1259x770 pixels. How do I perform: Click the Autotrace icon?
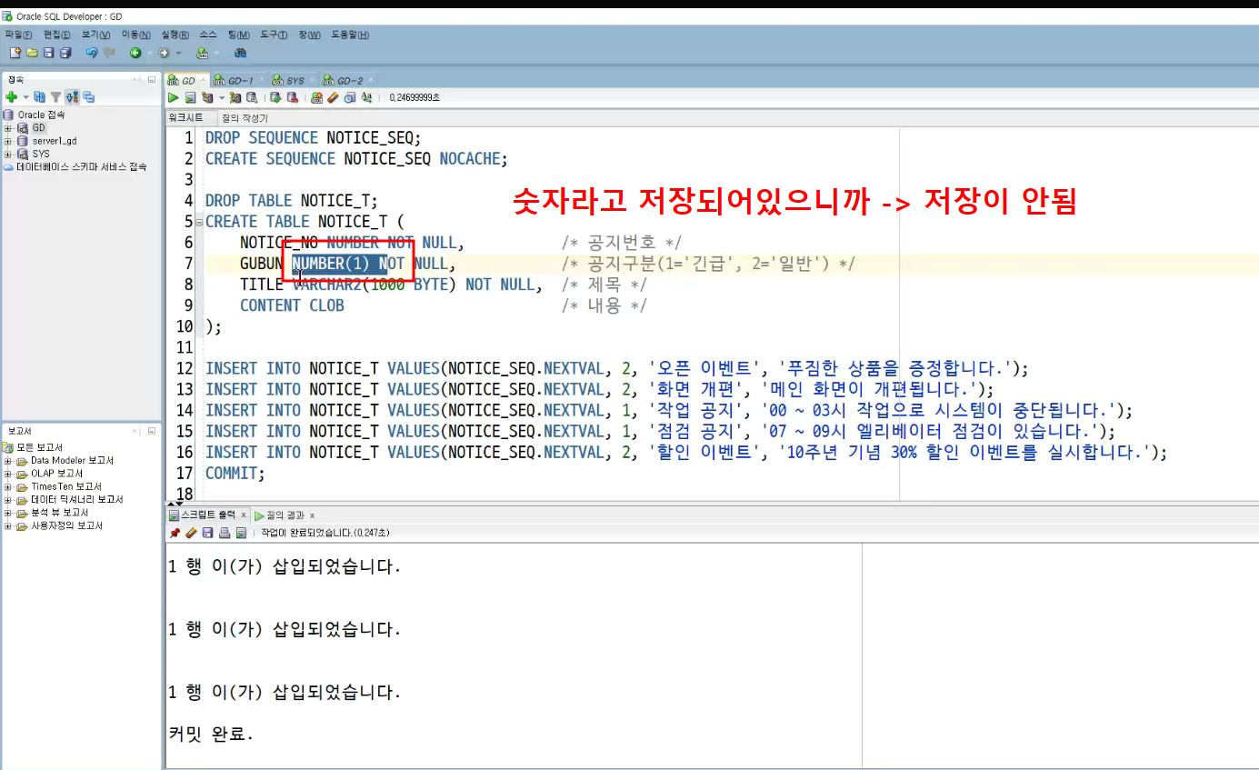click(x=235, y=97)
